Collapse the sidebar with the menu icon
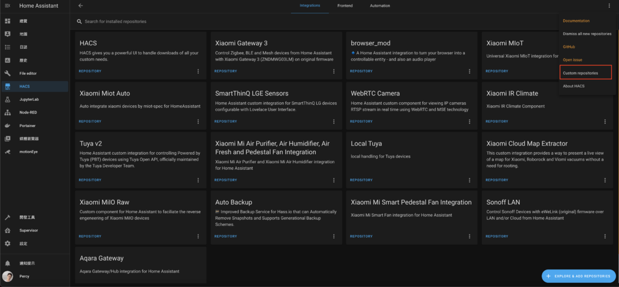The height and width of the screenshot is (287, 619). click(7, 5)
